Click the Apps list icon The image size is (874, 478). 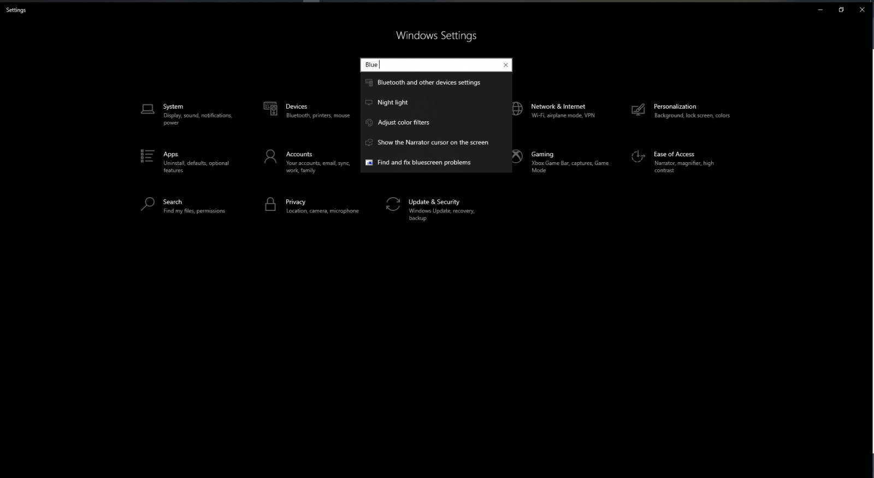point(147,156)
